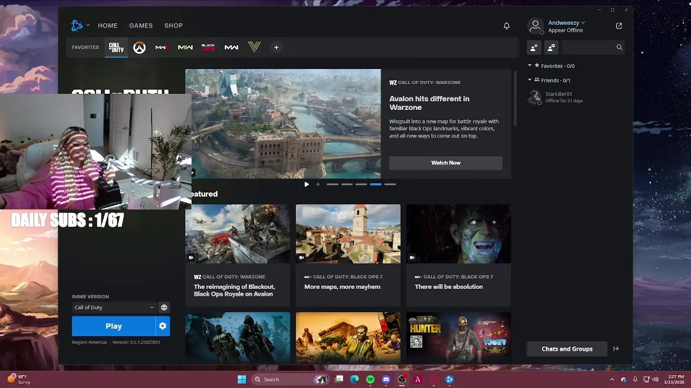The image size is (691, 388).
Task: Click version 3.5.1.25925051 text
Action: [136, 342]
